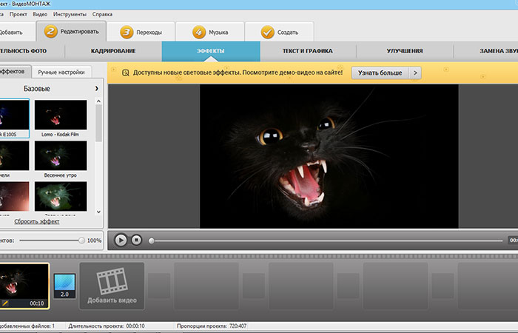Click the Пропорции проекта 720:407 text
This screenshot has width=518, height=333.
(x=212, y=326)
